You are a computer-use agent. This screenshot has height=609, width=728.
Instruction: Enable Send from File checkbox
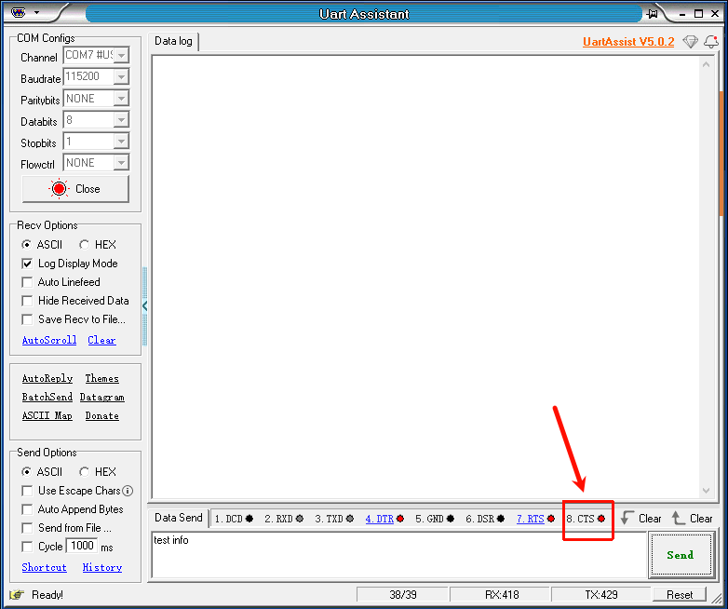coord(27,528)
